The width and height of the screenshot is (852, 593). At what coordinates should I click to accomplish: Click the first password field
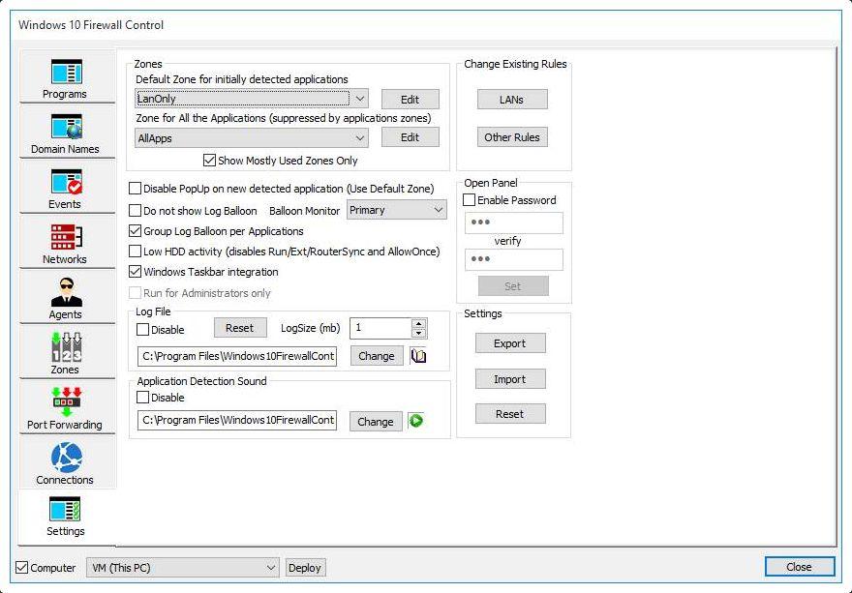click(x=514, y=222)
